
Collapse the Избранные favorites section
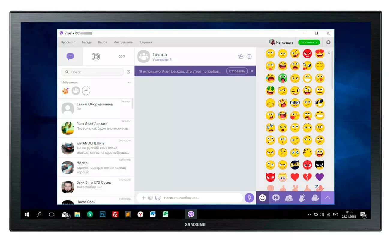pos(129,82)
